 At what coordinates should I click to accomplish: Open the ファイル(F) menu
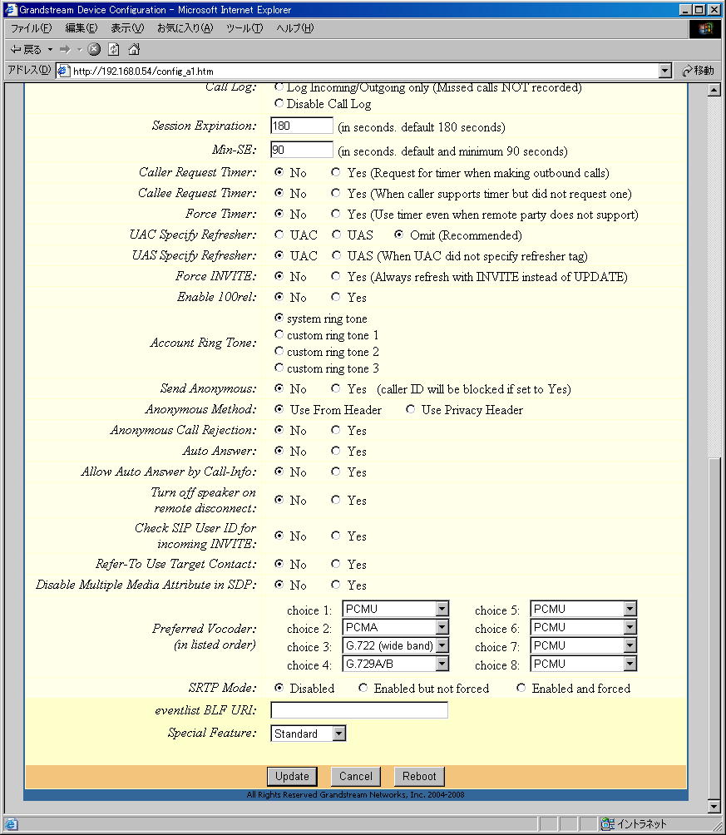(x=30, y=28)
